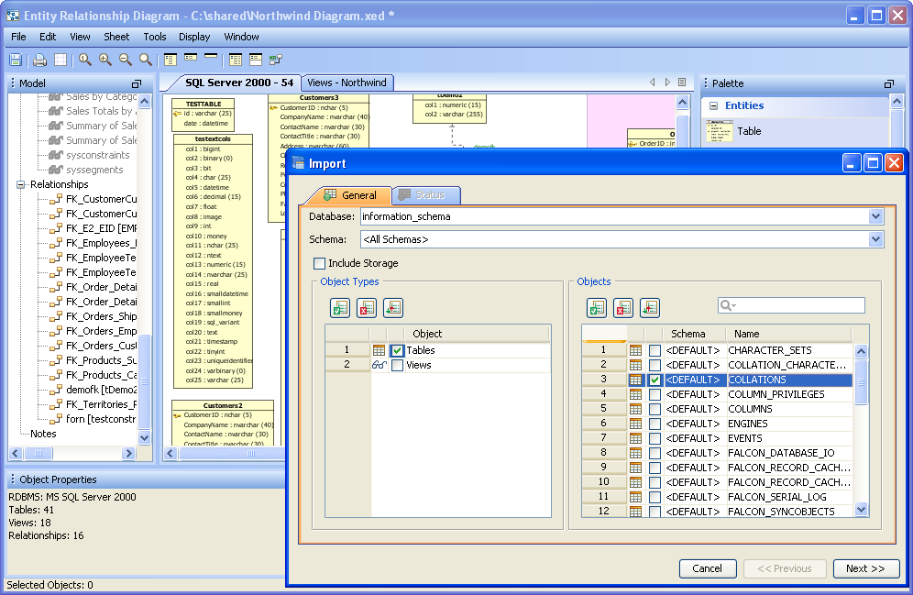Screen dimensions: 913x595
Task: Open the Edit menu
Action: pos(48,37)
